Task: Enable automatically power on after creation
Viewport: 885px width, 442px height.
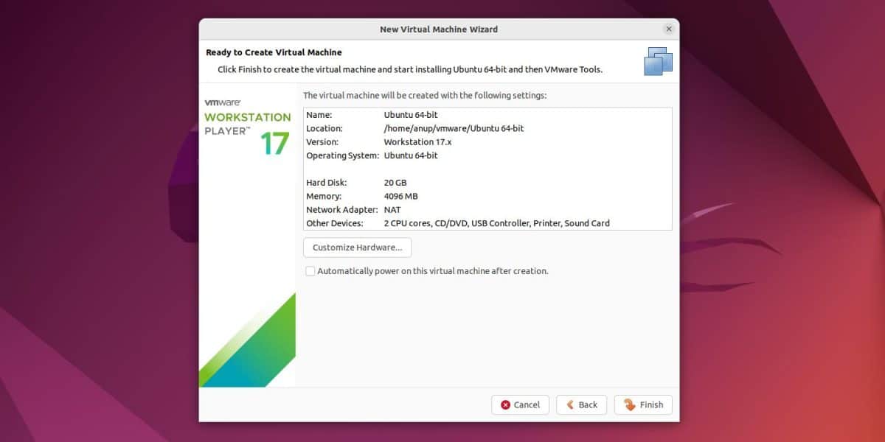Action: (310, 271)
